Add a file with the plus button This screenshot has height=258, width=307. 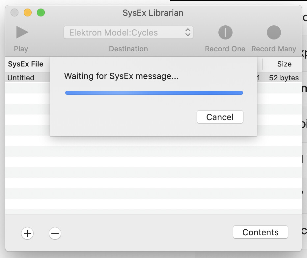pyautogui.click(x=27, y=233)
